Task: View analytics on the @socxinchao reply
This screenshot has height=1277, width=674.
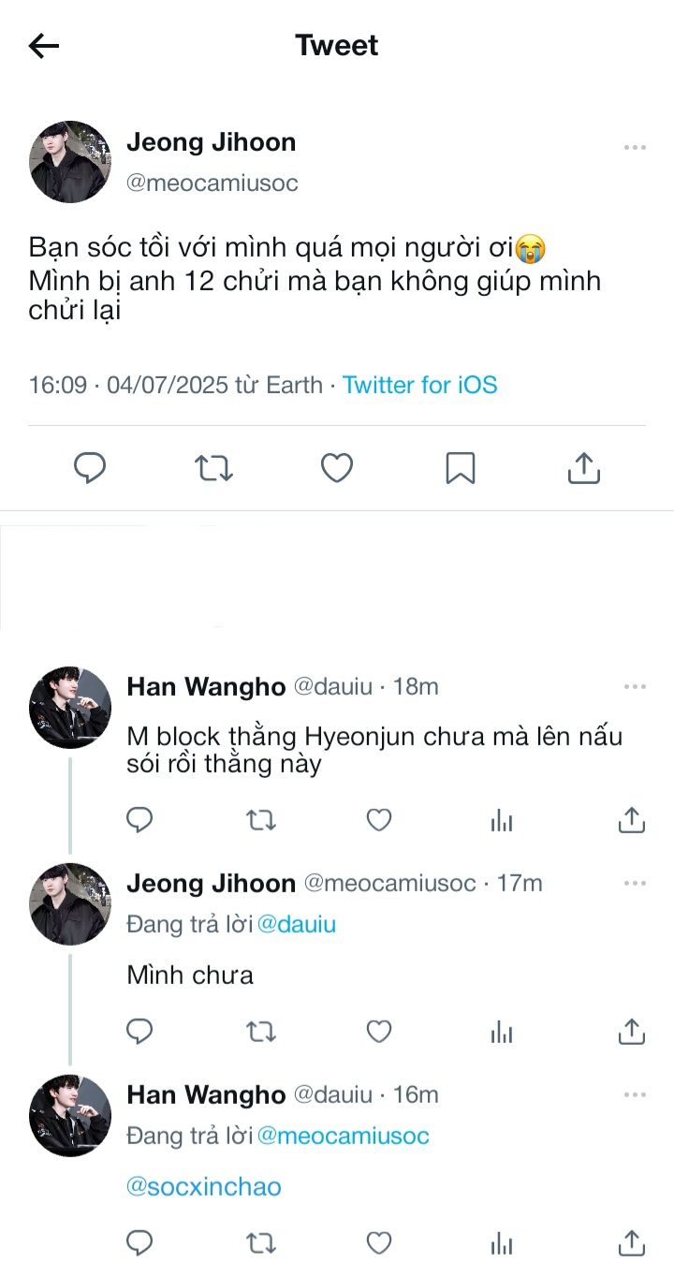Action: [502, 1243]
